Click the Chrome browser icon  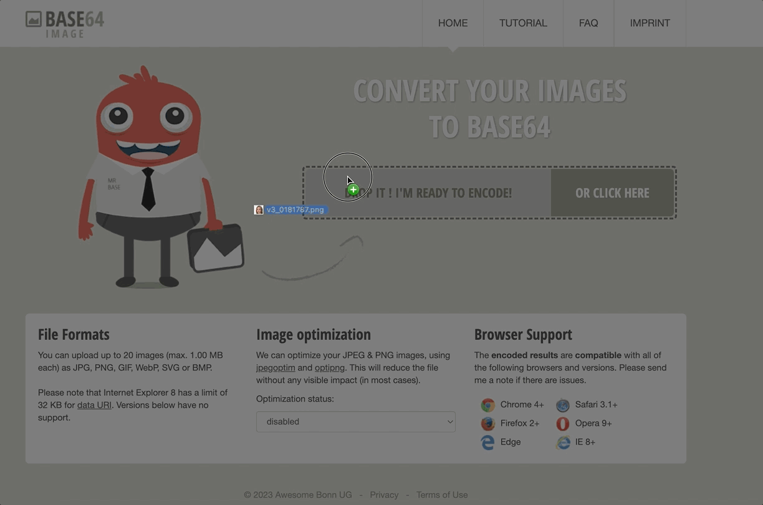[487, 405]
